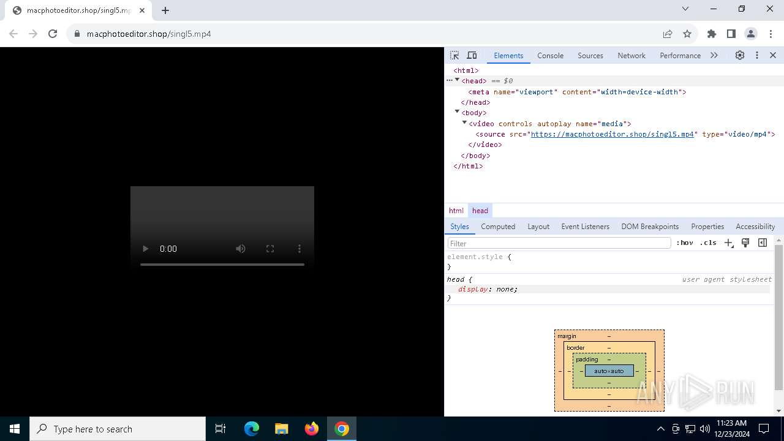The height and width of the screenshot is (441, 784).
Task: Close the DevTools panel
Action: coord(773,55)
